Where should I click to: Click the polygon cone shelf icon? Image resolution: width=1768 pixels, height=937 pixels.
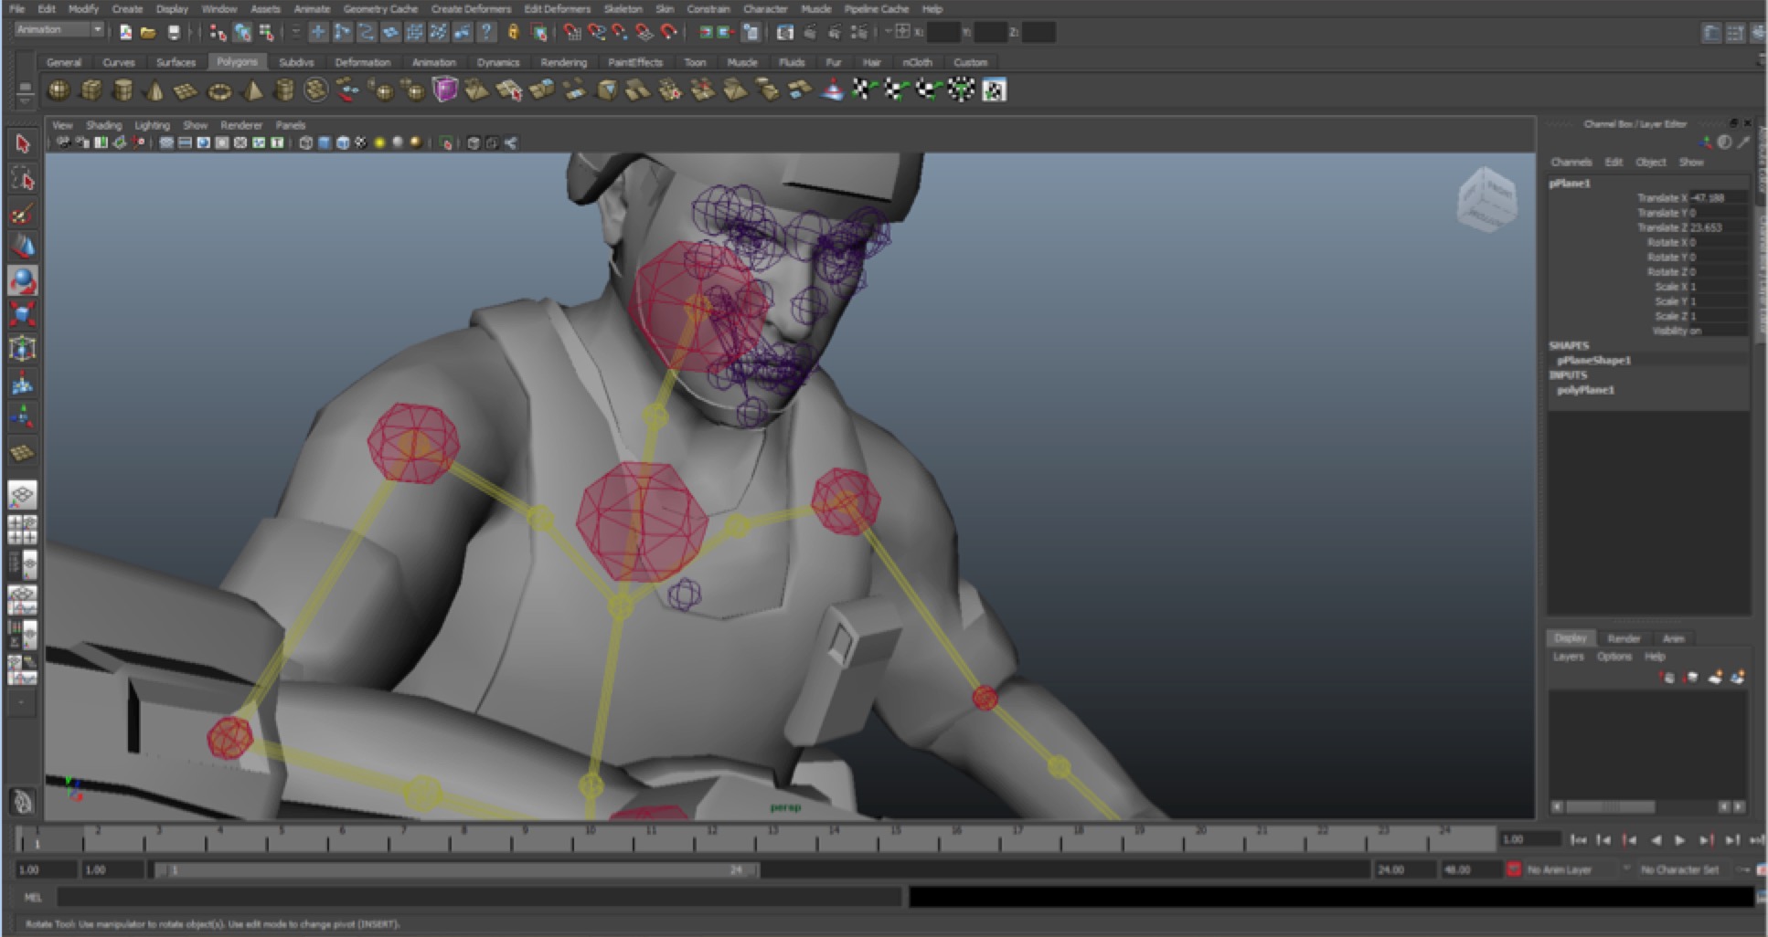[x=154, y=90]
